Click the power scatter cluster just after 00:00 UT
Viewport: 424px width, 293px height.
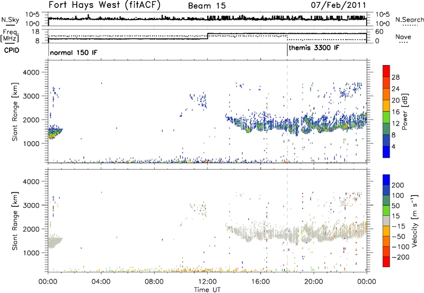point(55,132)
